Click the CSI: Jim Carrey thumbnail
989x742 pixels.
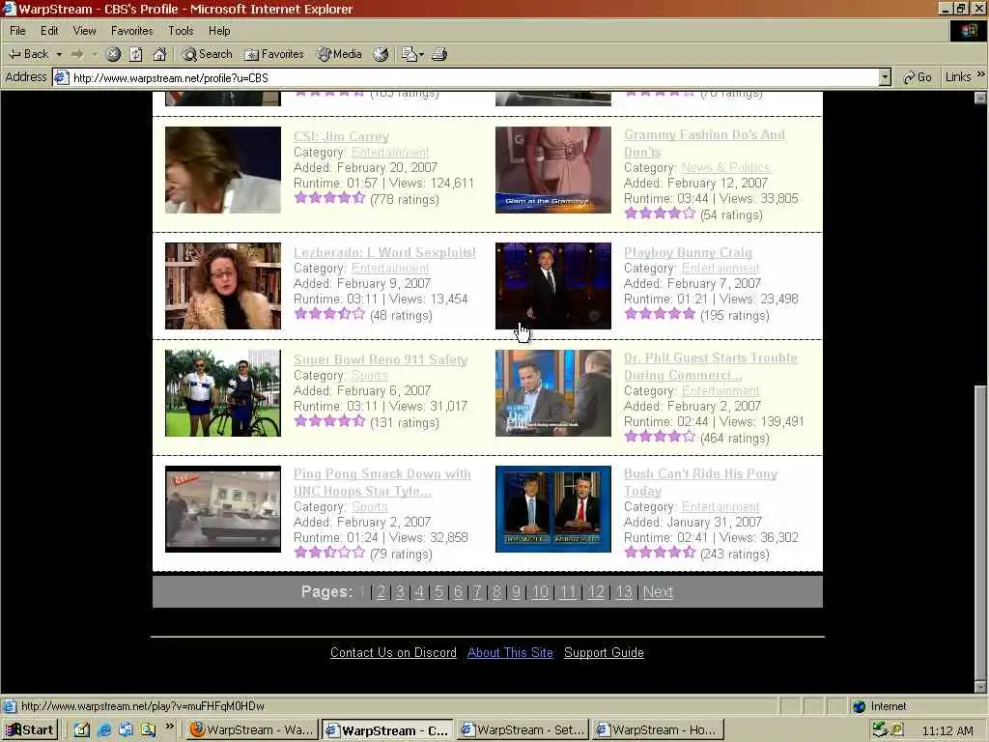[x=223, y=170]
